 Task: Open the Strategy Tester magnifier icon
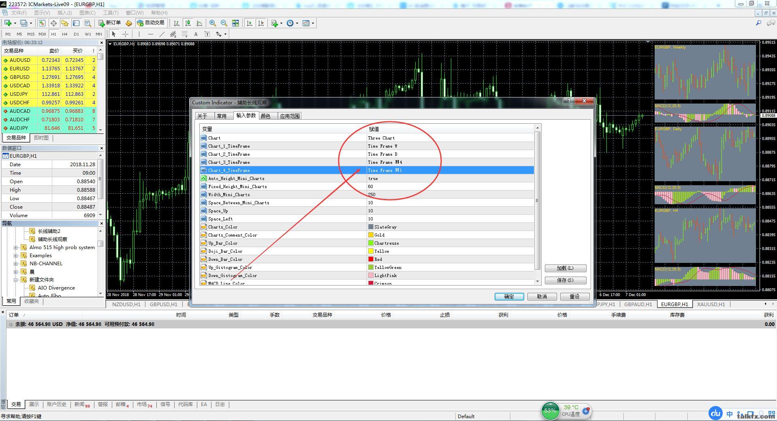88,23
